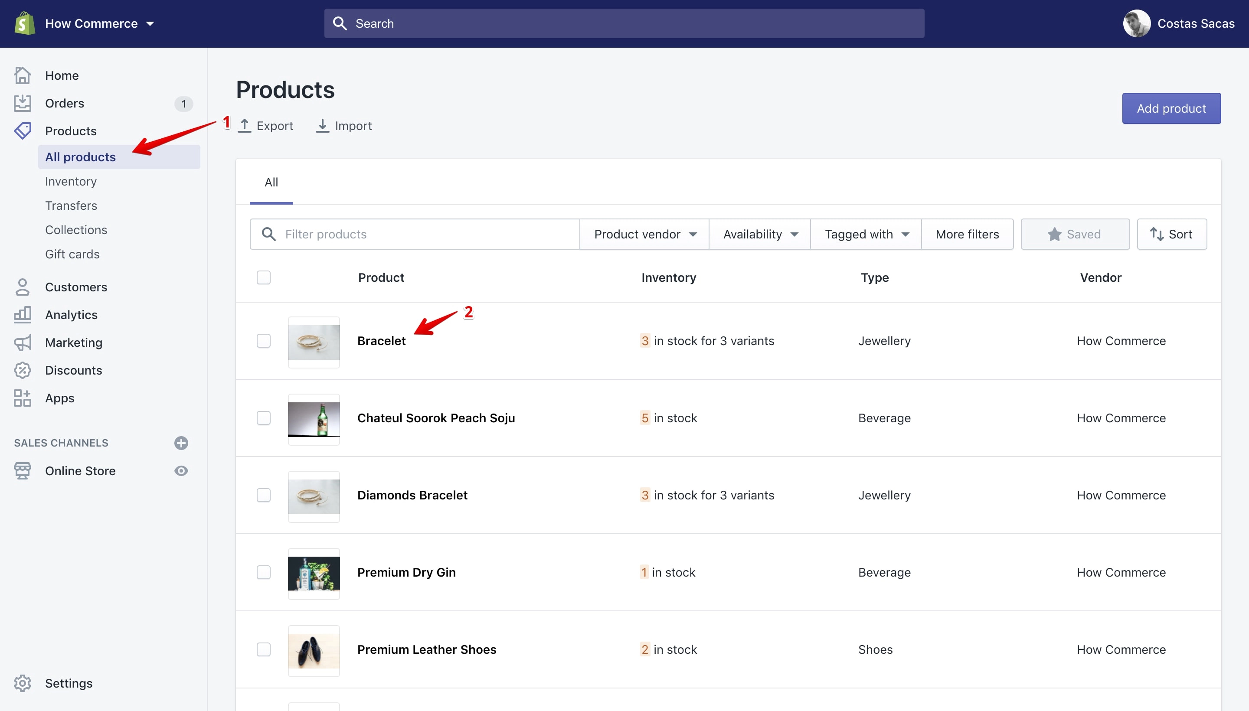Click the Saved star icon
The width and height of the screenshot is (1249, 711).
1055,234
